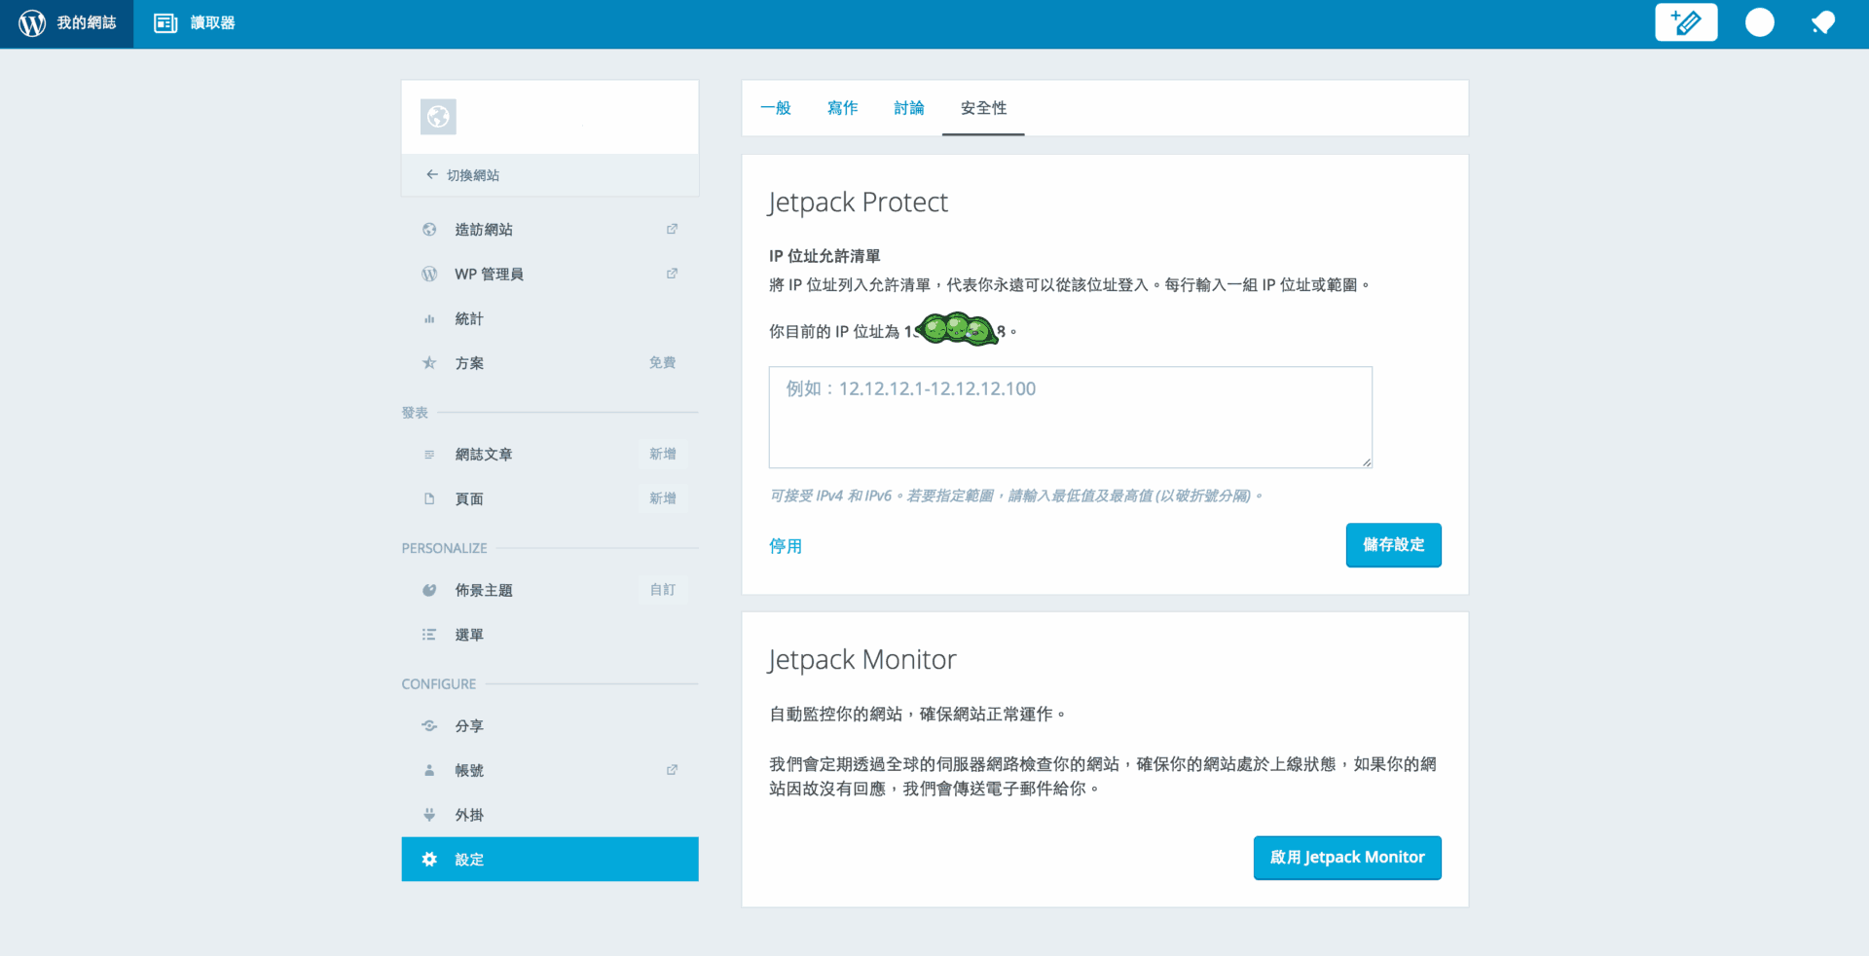
Task: Click the page icon next to 頁面
Action: pos(429,498)
